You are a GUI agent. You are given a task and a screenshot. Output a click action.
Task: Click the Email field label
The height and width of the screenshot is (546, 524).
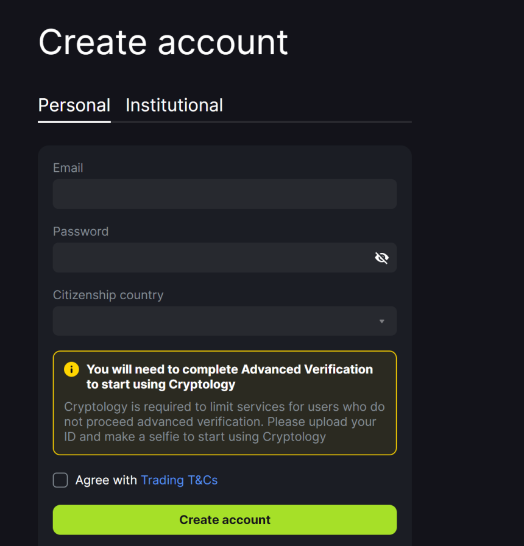(x=68, y=168)
